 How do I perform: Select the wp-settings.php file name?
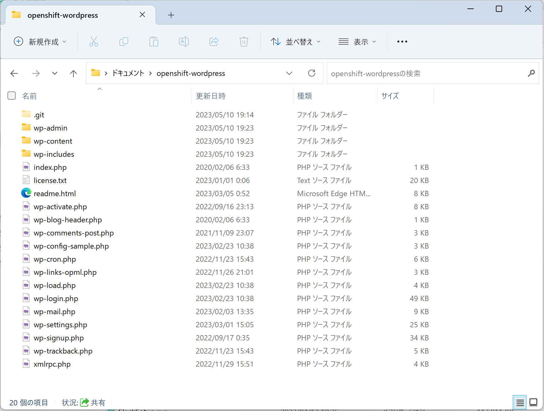(x=60, y=325)
